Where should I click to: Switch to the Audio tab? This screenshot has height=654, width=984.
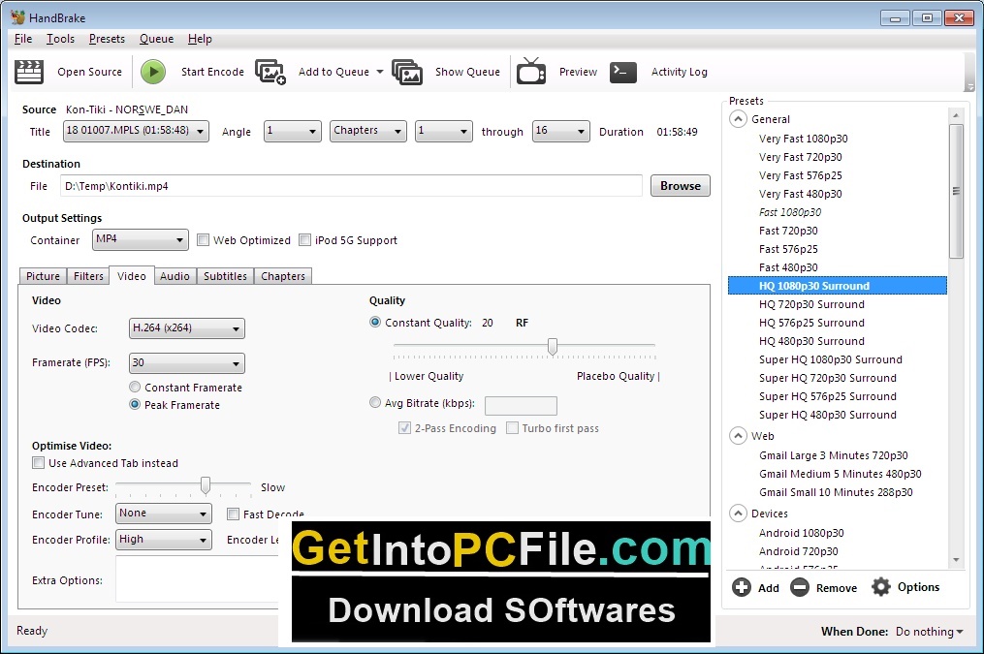pos(175,276)
